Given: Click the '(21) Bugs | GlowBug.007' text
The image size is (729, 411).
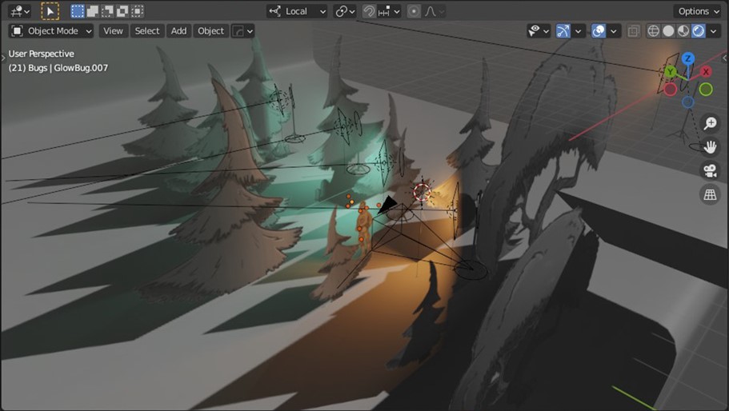Looking at the screenshot, I should 58,68.
